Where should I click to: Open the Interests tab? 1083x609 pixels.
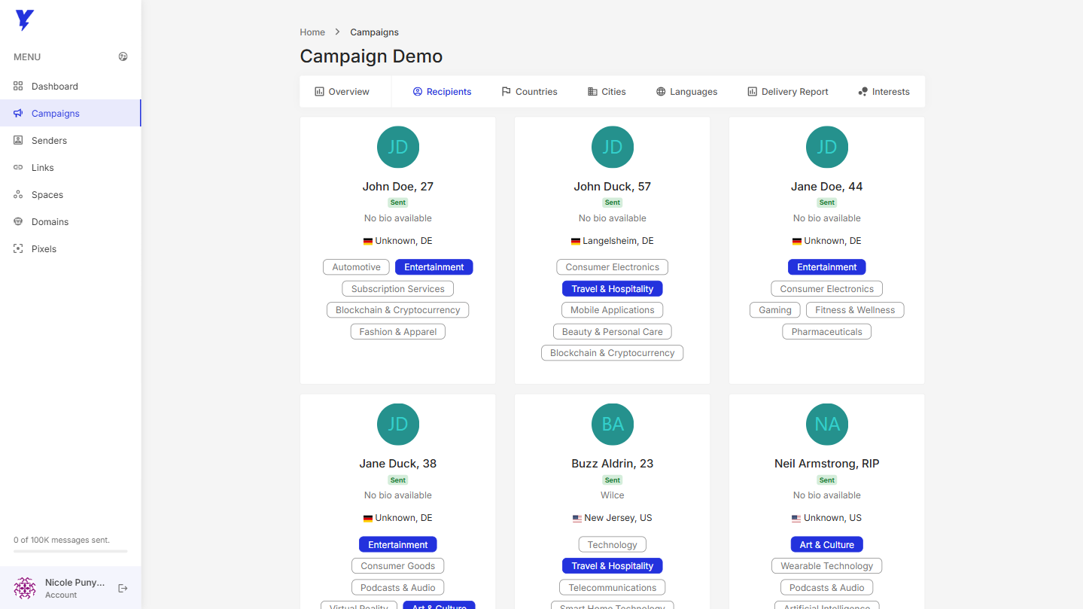[x=884, y=92]
